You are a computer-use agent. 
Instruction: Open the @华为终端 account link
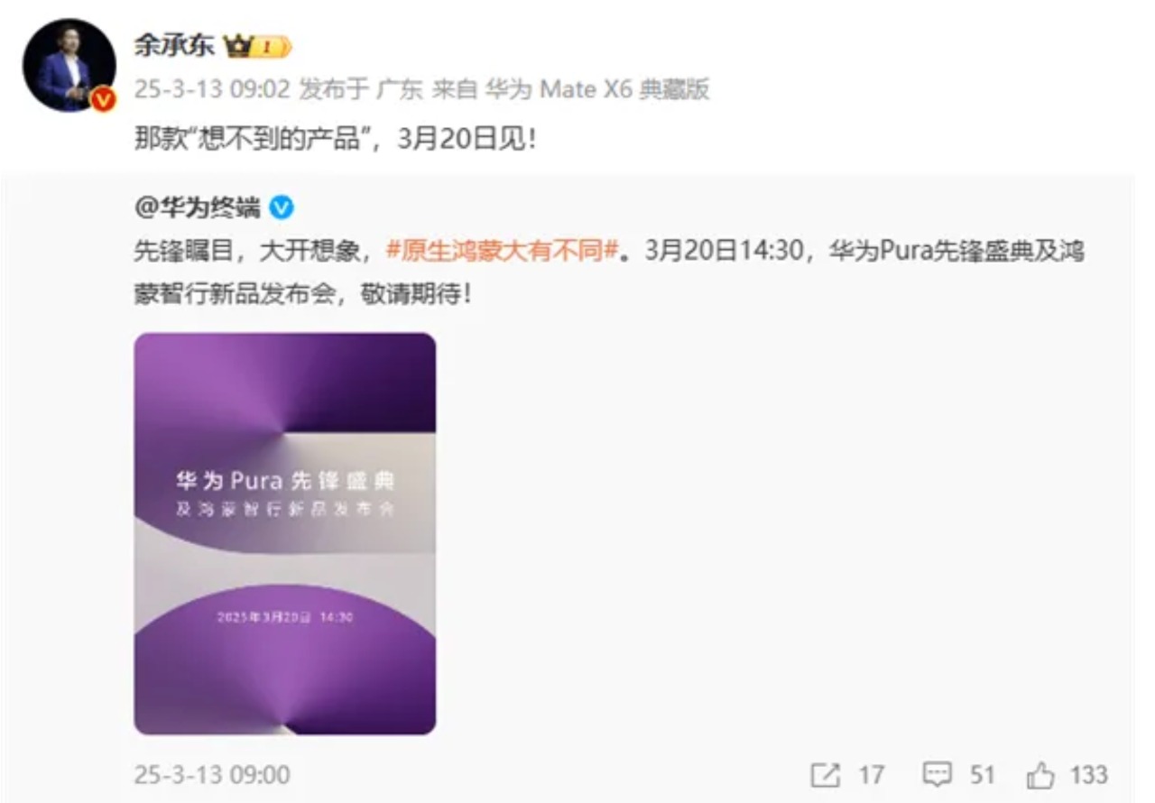[x=198, y=209]
